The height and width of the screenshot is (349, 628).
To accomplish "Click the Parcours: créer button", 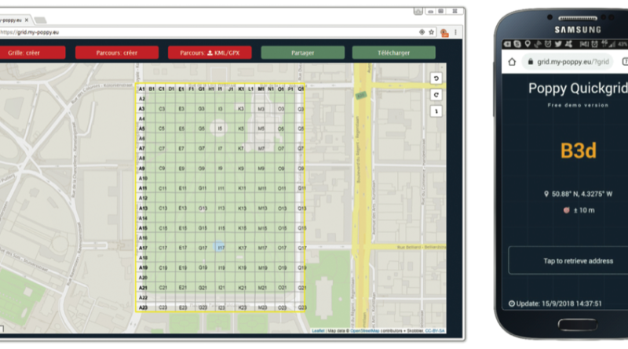I will click(x=117, y=53).
